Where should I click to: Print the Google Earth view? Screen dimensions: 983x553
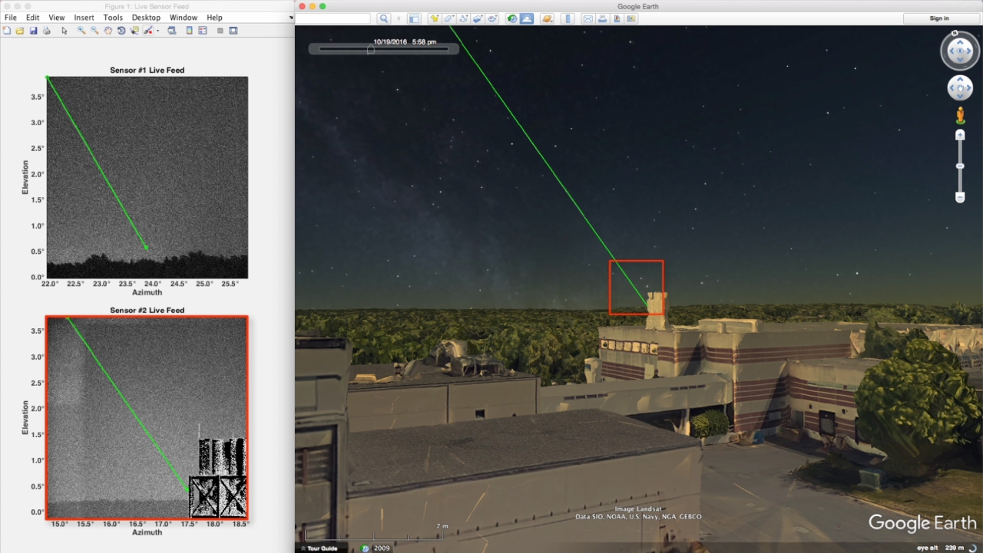(x=602, y=18)
